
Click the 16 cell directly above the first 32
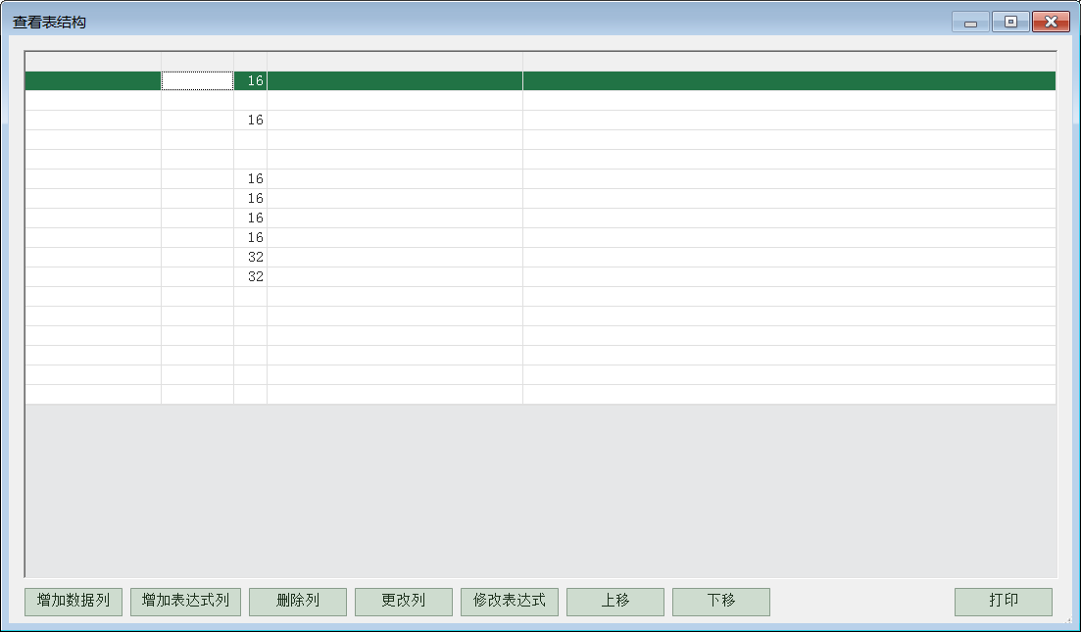251,238
